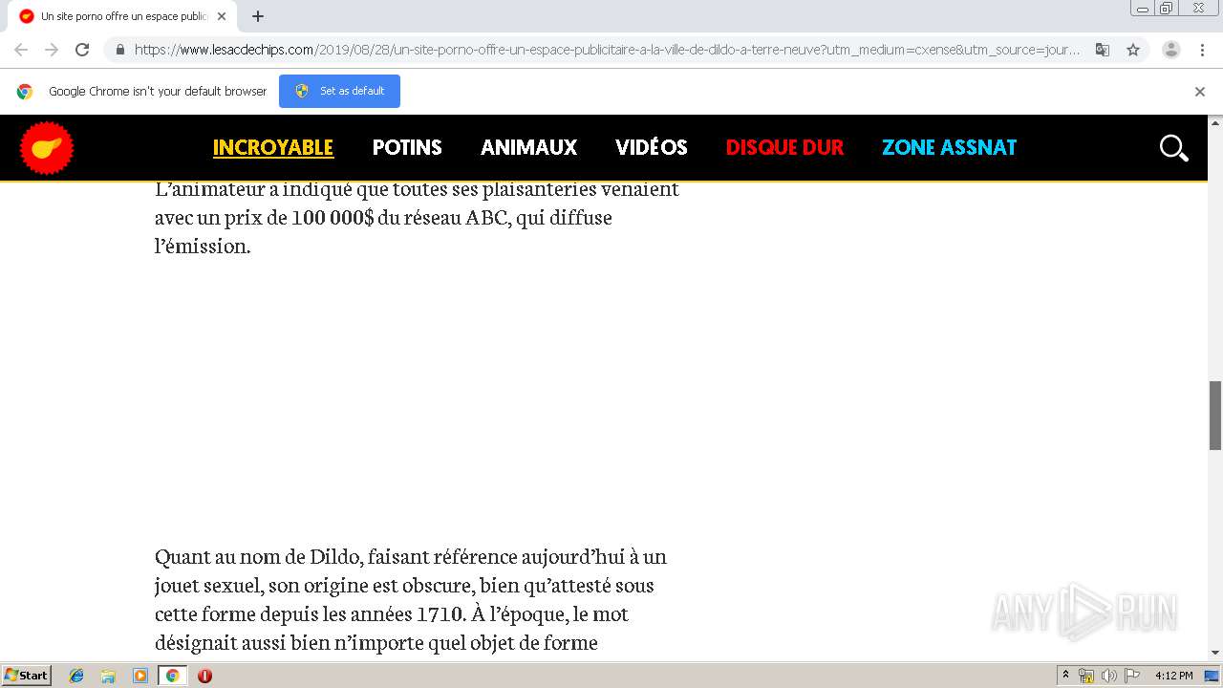Image resolution: width=1223 pixels, height=688 pixels.
Task: Click the network tray icon
Action: [x=1086, y=676]
